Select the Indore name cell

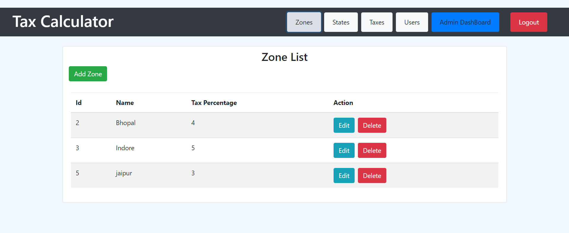pos(125,148)
